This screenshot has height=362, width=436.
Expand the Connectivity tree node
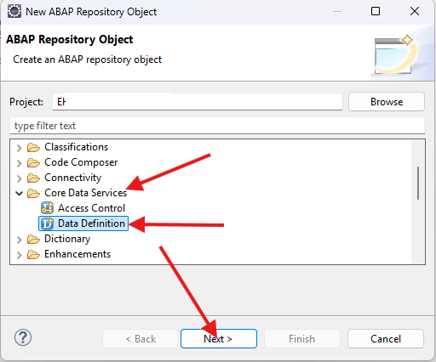pyautogui.click(x=19, y=178)
